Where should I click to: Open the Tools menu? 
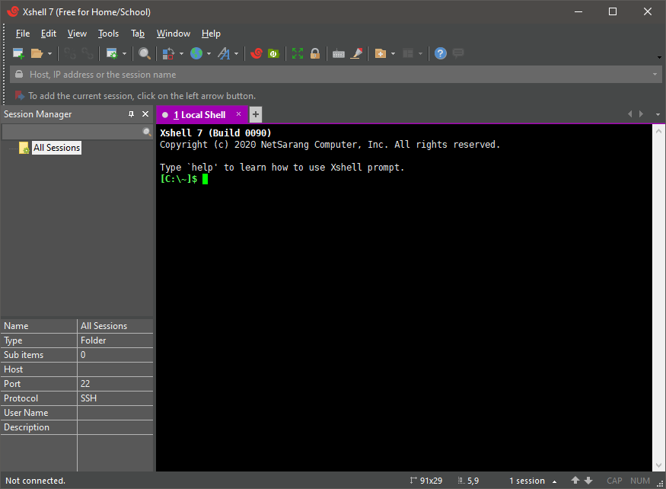pyautogui.click(x=108, y=34)
